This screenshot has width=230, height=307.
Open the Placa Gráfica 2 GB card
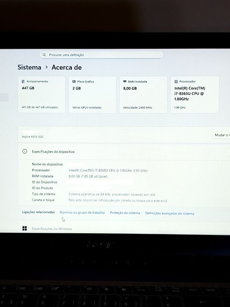tap(92, 94)
